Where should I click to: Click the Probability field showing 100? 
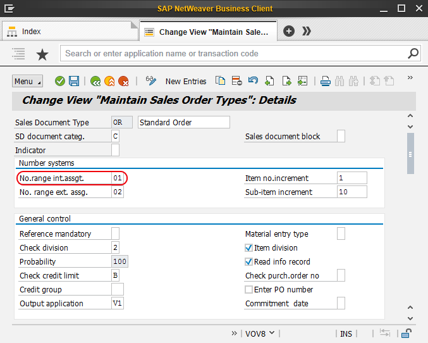click(x=119, y=261)
